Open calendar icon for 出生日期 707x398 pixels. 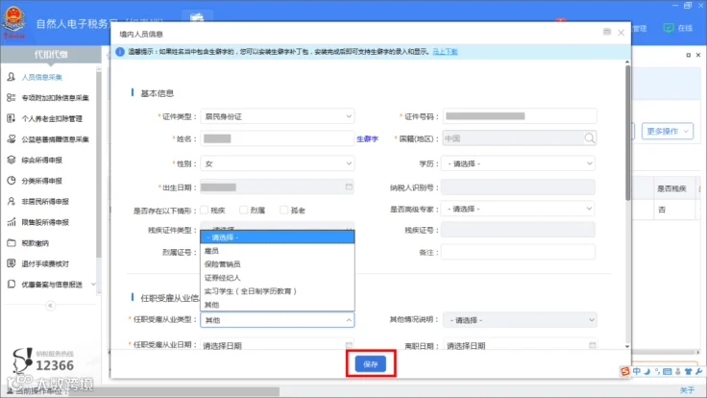click(349, 187)
